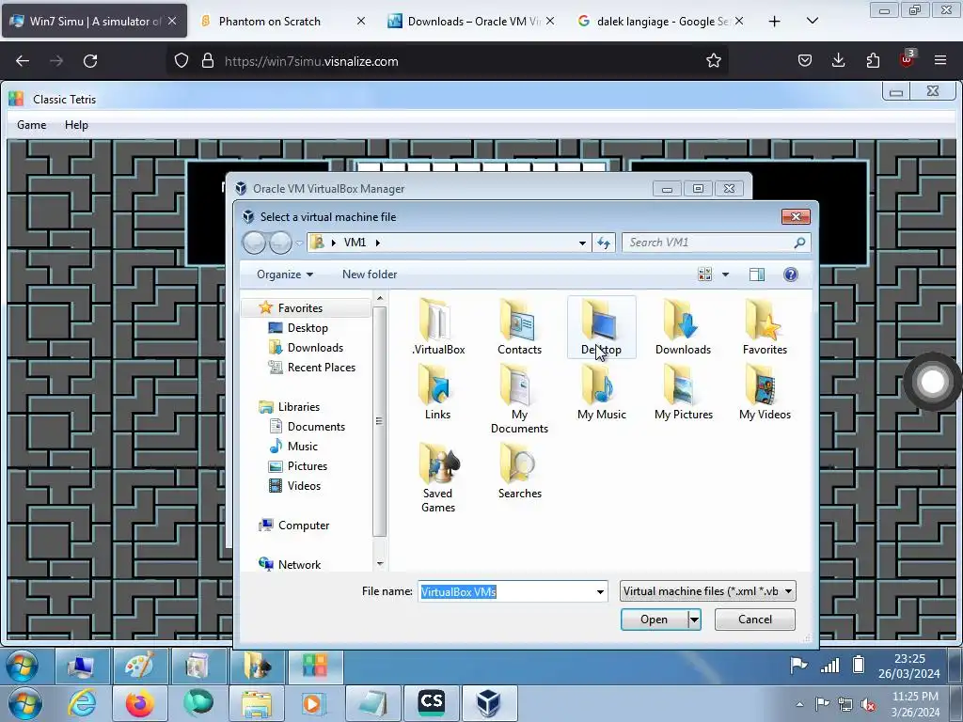
Task: Switch to Phantom on Scratch tab
Action: pos(283,22)
